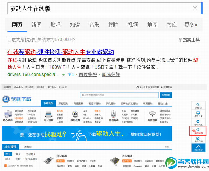Switch to the 知道 tab
This screenshot has width=209, height=171.
click(75, 25)
